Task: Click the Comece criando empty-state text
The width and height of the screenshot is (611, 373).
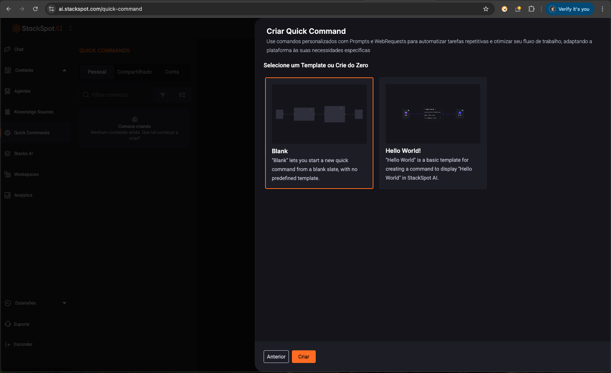Action: [x=134, y=126]
